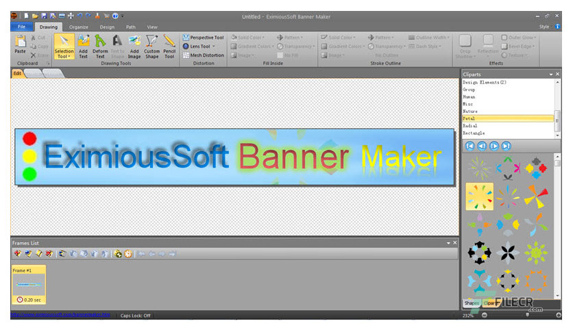
Task: Close the Frames List panel
Action: point(455,243)
